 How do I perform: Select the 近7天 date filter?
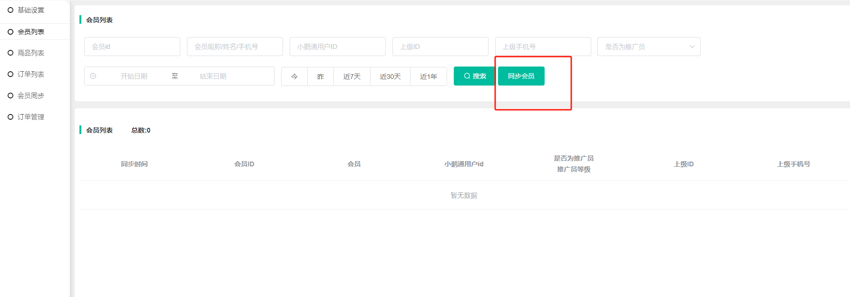coord(352,77)
